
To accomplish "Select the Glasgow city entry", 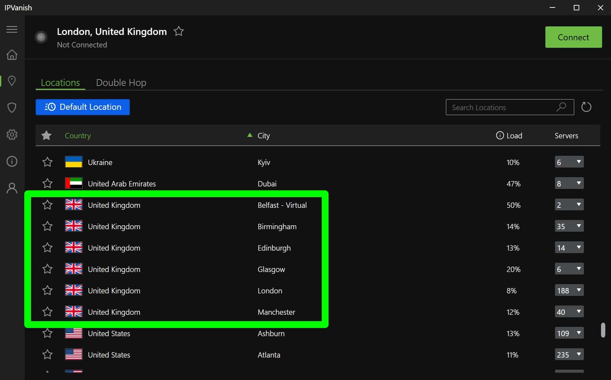I will (x=271, y=269).
